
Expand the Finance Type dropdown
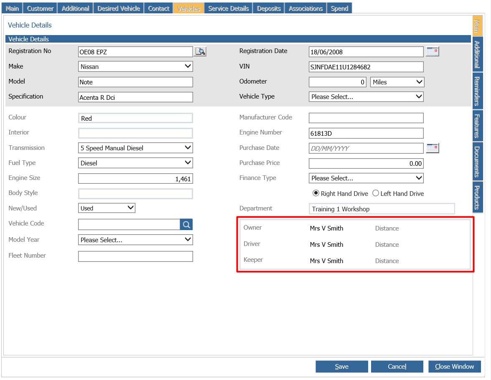366,178
